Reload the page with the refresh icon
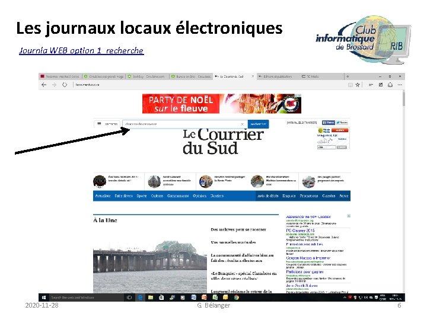 [x=65, y=85]
